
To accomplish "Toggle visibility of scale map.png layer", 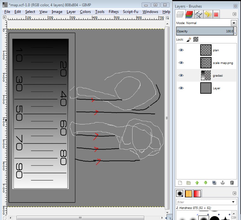I will [181, 63].
